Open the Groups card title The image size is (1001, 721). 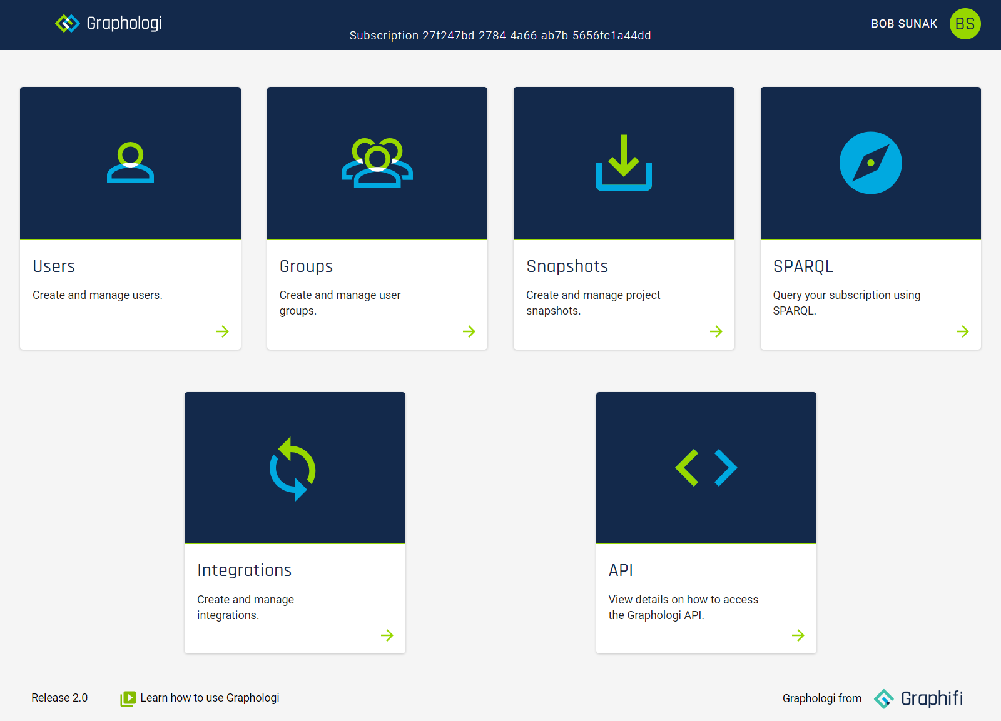pos(306,266)
